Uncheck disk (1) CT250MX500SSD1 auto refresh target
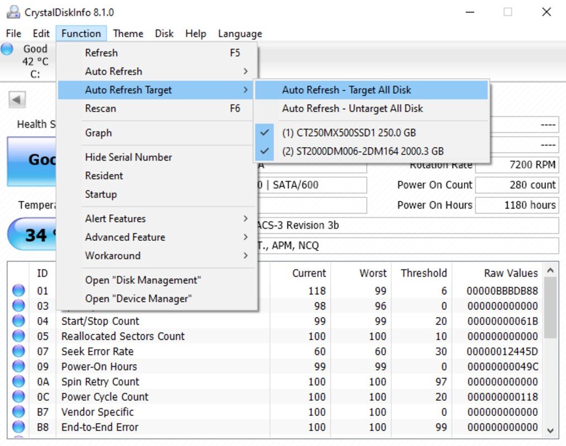Screen dimensions: 566x446 click(x=371, y=133)
